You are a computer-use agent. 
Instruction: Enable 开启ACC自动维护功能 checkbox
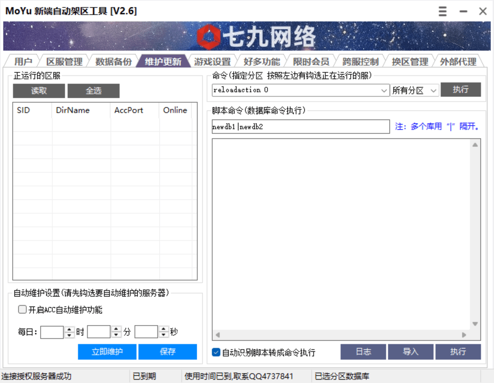22,309
